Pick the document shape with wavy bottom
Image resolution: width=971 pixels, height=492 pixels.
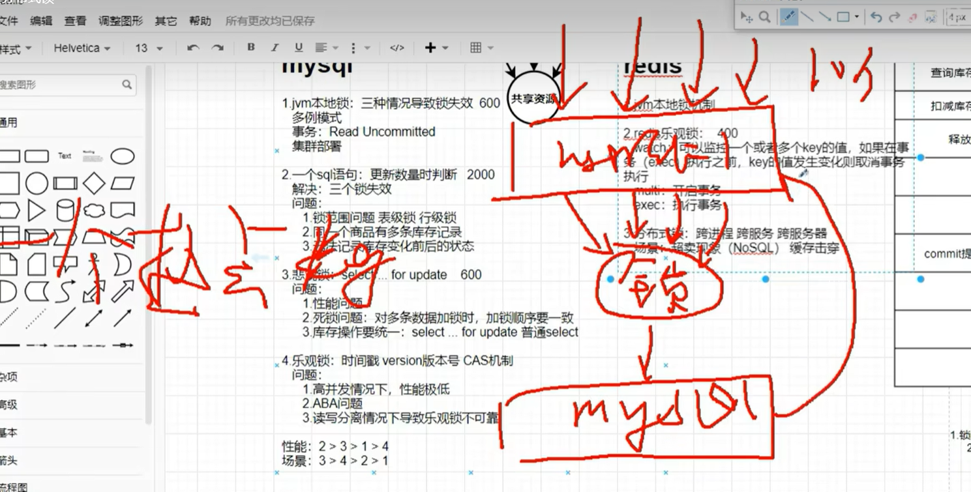pyautogui.click(x=123, y=210)
